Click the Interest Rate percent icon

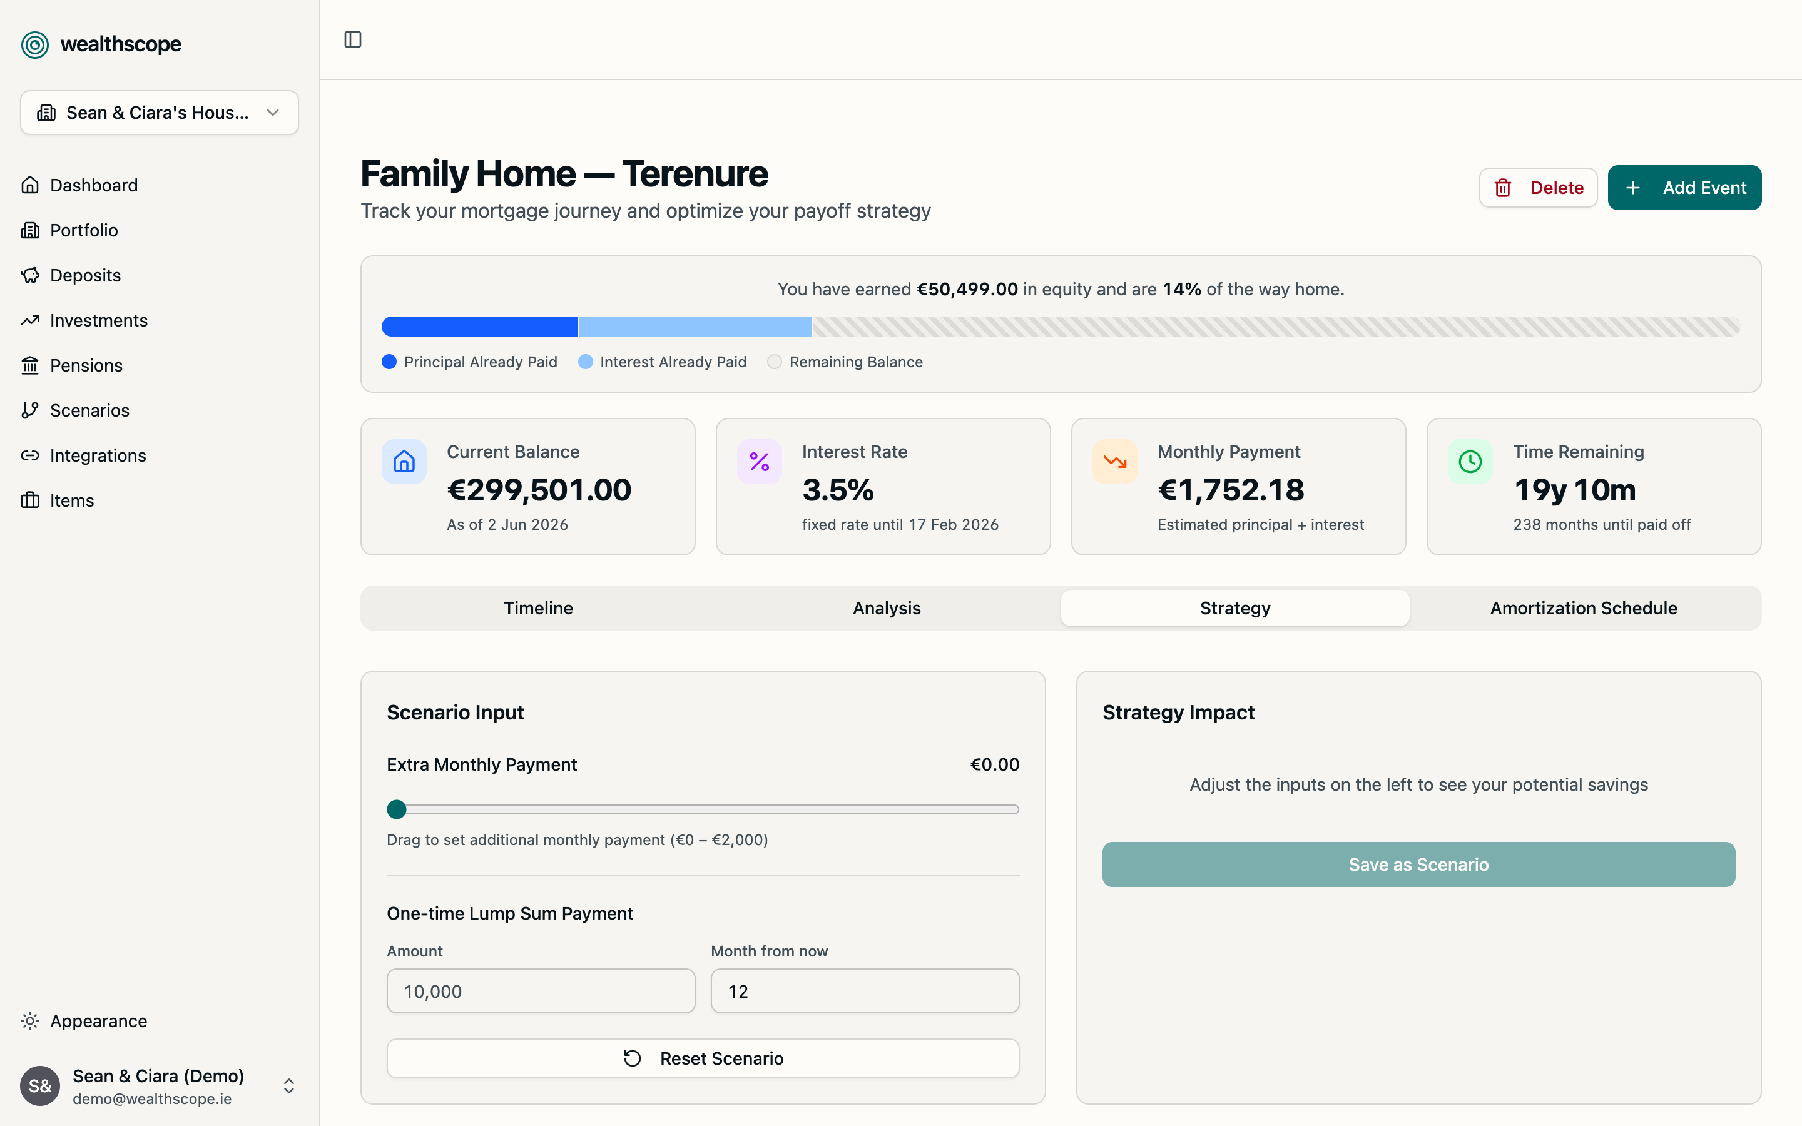[x=760, y=462]
